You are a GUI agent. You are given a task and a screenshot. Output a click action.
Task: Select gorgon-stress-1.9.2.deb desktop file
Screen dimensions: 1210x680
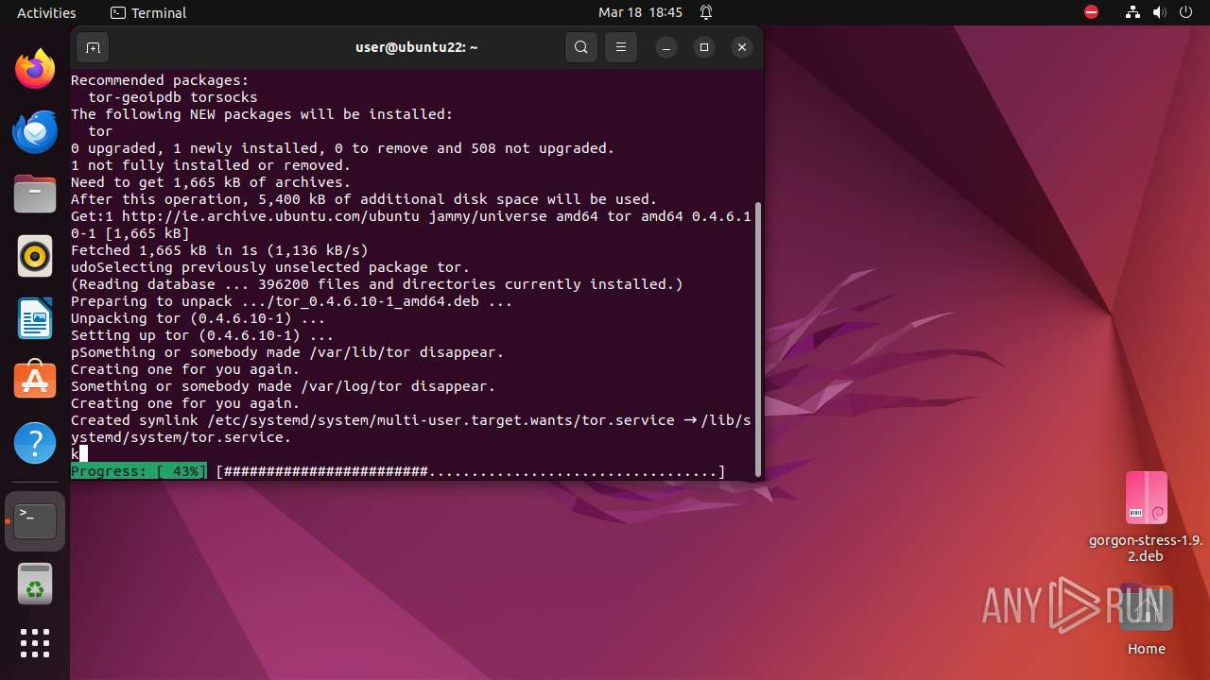click(x=1146, y=517)
